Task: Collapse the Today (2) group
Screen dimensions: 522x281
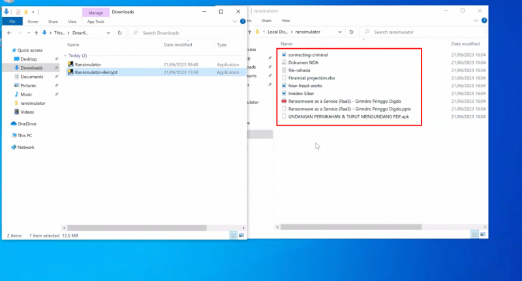Action: tap(65, 56)
